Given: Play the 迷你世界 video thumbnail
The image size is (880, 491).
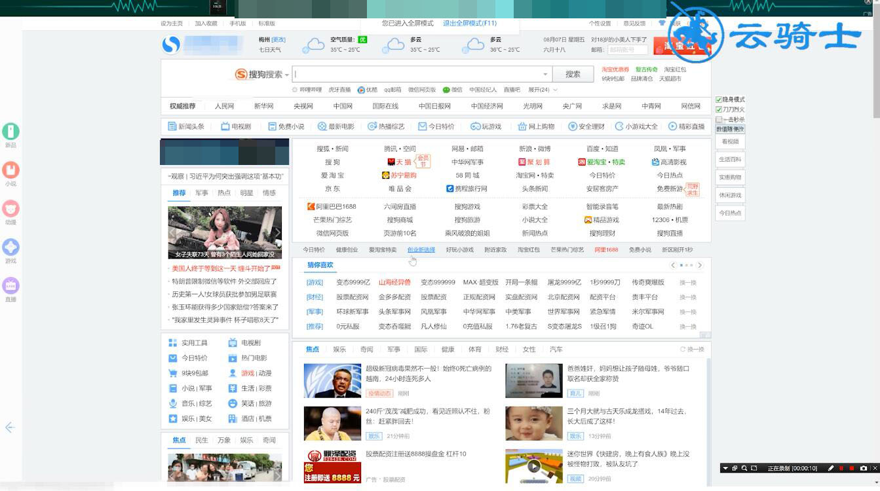Looking at the screenshot, I should tap(534, 466).
